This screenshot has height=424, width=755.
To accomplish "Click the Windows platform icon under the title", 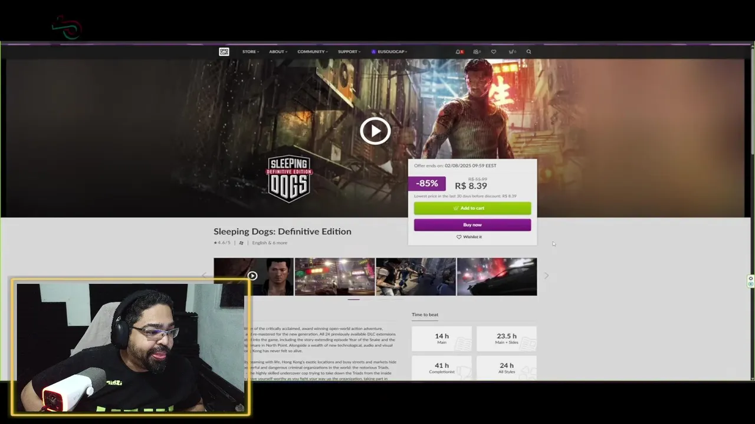I will coord(241,243).
